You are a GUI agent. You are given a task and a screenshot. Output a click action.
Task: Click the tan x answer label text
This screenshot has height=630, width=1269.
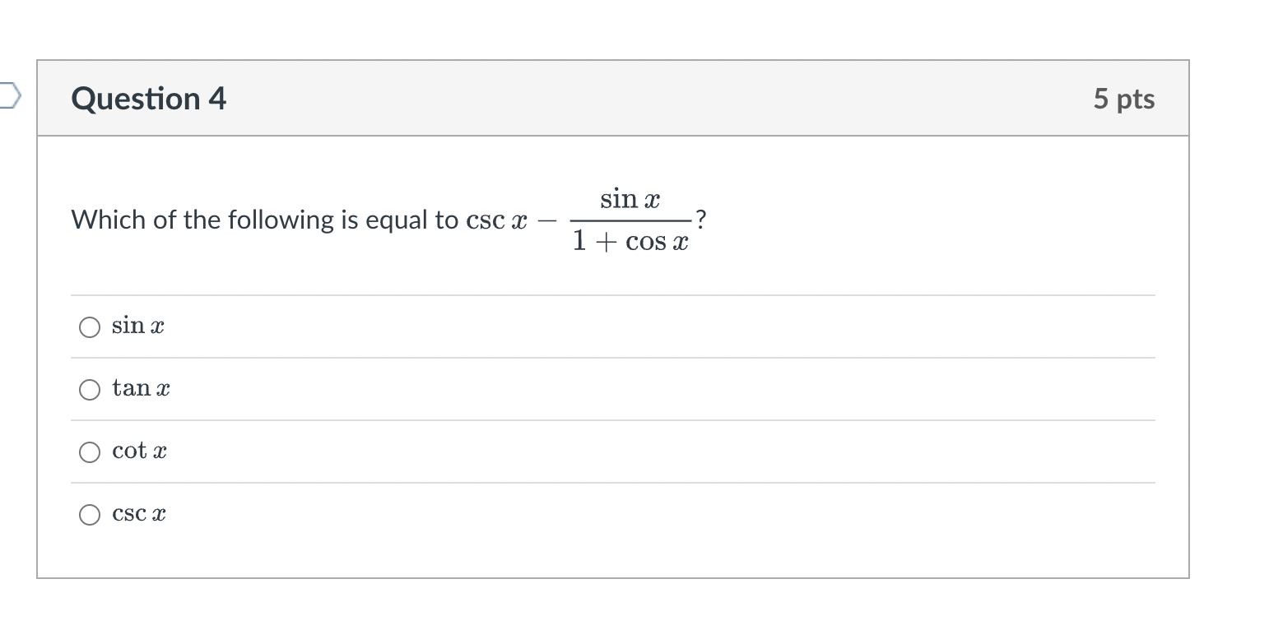pyautogui.click(x=140, y=388)
